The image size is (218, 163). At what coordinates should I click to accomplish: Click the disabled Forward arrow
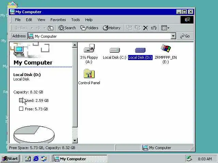coord(38,28)
